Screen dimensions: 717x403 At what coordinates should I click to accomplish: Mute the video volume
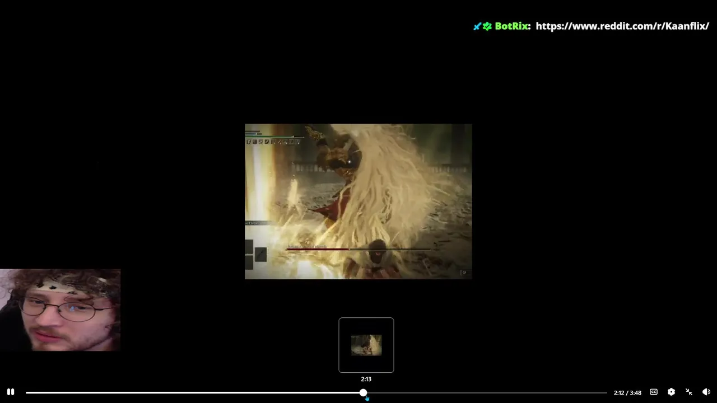(x=706, y=392)
